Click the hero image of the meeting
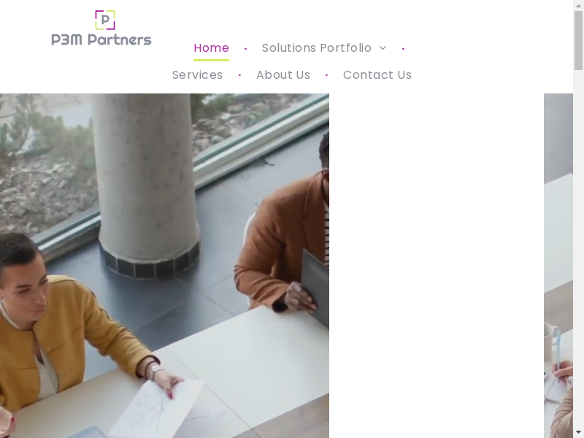The width and height of the screenshot is (584, 438). (164, 266)
